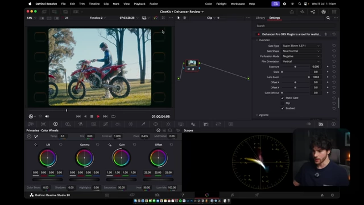The width and height of the screenshot is (364, 205).
Task: Open the Gate Shape dropdown
Action: coord(301,51)
